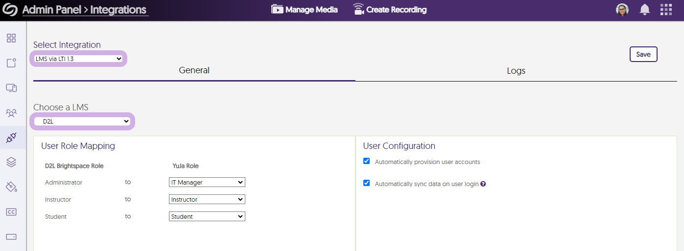The height and width of the screenshot is (251, 684).
Task: Open the Administrator YuJa role dropdown
Action: (x=207, y=182)
